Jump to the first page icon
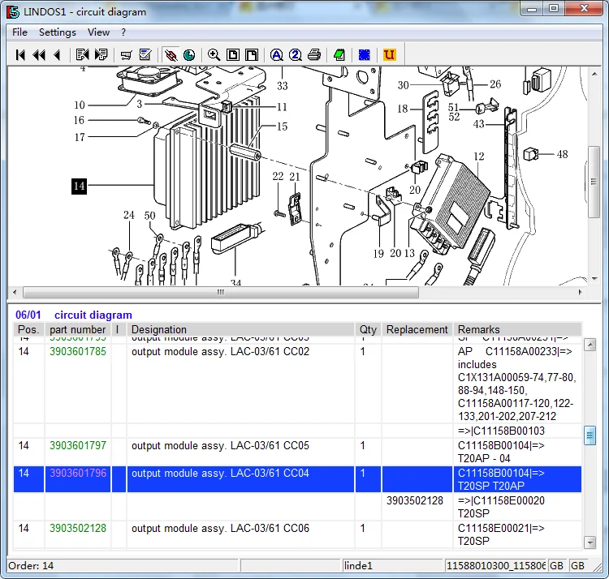 tap(20, 55)
